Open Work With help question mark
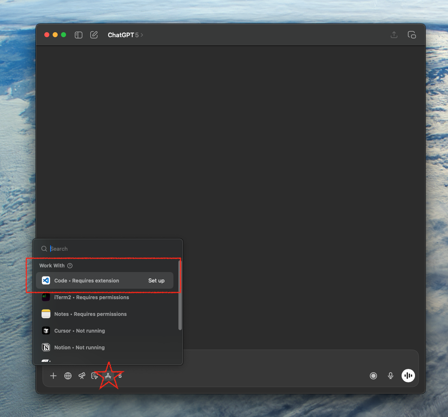The image size is (448, 417). tap(70, 266)
